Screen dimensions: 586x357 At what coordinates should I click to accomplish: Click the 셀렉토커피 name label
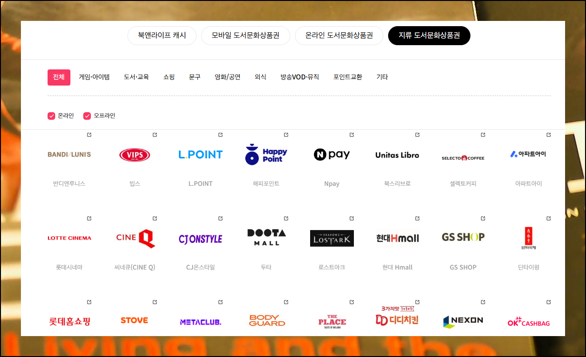point(463,183)
